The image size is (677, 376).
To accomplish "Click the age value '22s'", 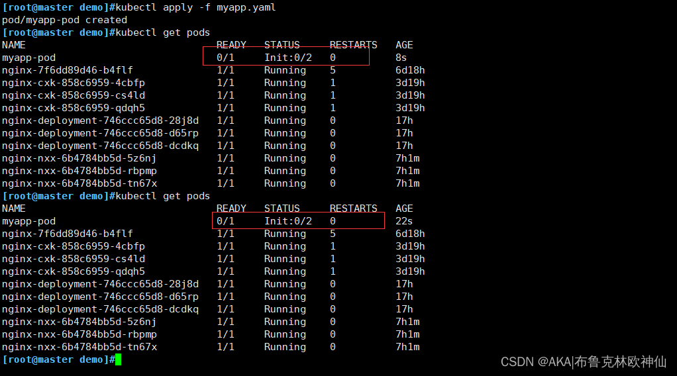I will pyautogui.click(x=404, y=221).
